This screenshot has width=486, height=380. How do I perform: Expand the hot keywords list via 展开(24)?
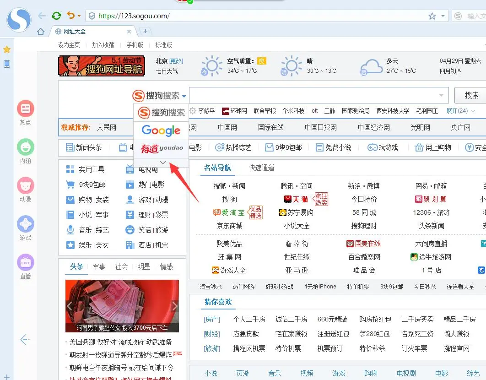460,111
